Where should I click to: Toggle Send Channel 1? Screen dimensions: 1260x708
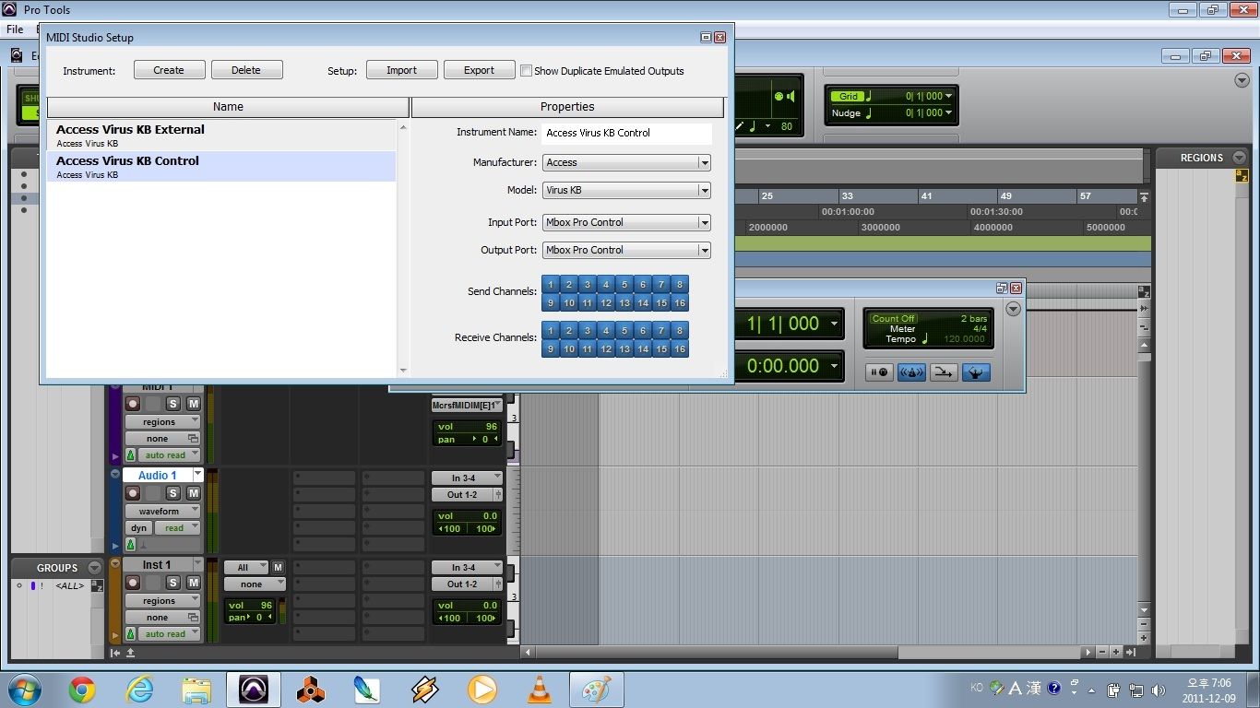coord(551,284)
